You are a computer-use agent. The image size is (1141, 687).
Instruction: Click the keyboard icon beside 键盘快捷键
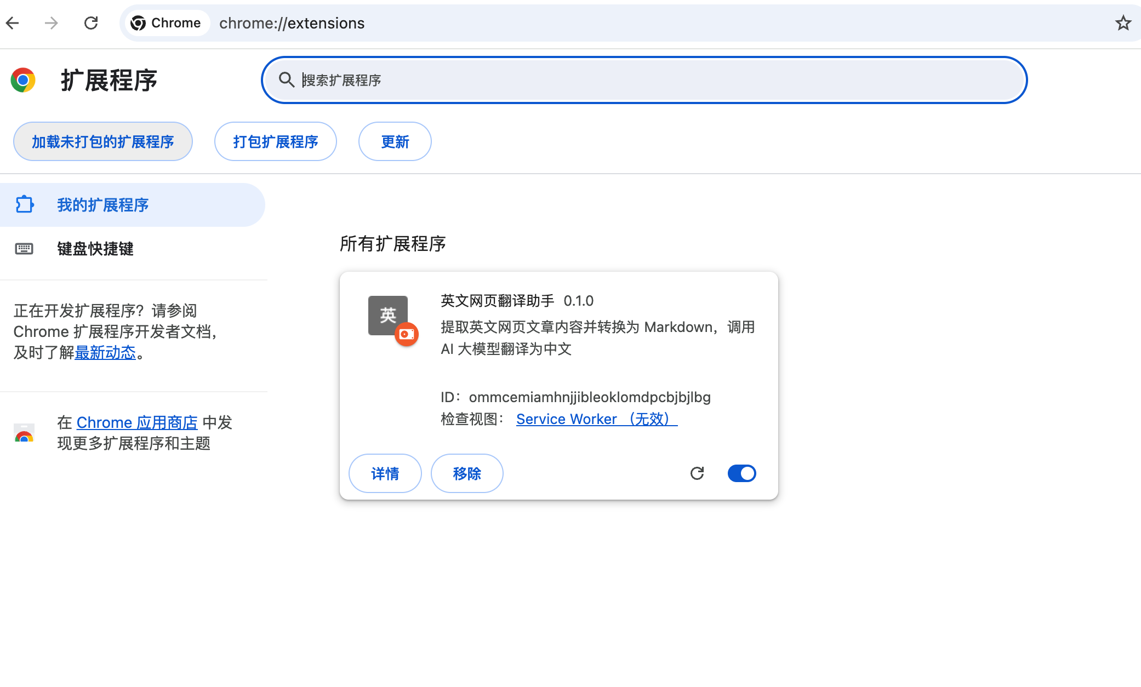(24, 249)
